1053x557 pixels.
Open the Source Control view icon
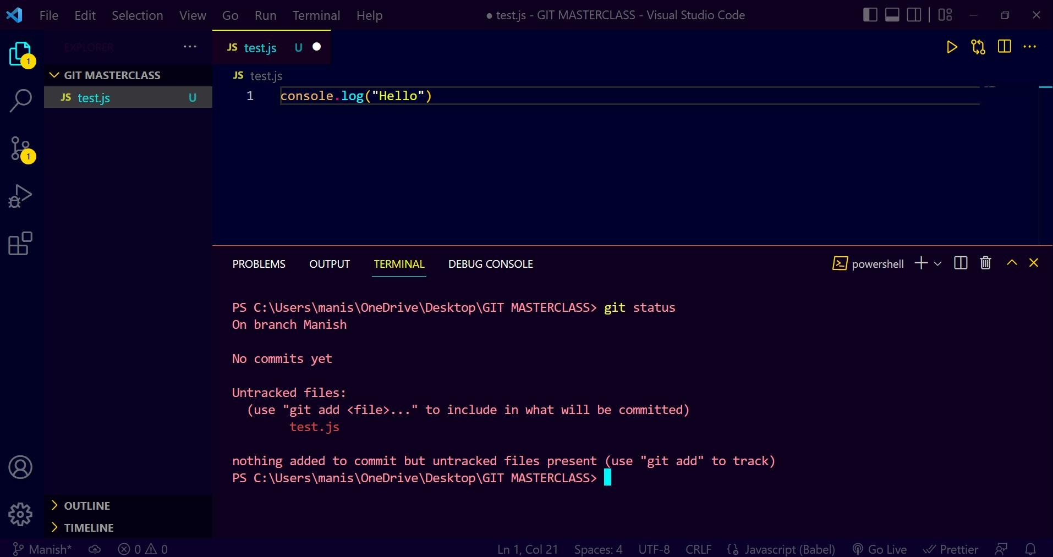pos(21,149)
